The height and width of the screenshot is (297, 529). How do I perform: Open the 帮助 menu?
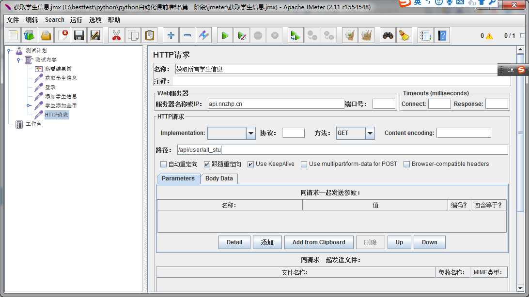(x=114, y=20)
